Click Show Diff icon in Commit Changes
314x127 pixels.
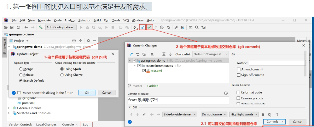click(131, 54)
